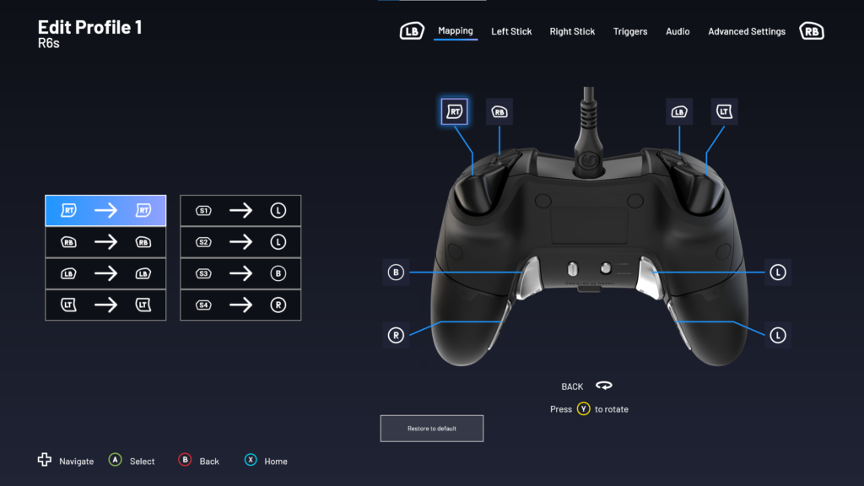Screen dimensions: 864x486
Task: Choose the S4 to R mapping row
Action: click(240, 305)
